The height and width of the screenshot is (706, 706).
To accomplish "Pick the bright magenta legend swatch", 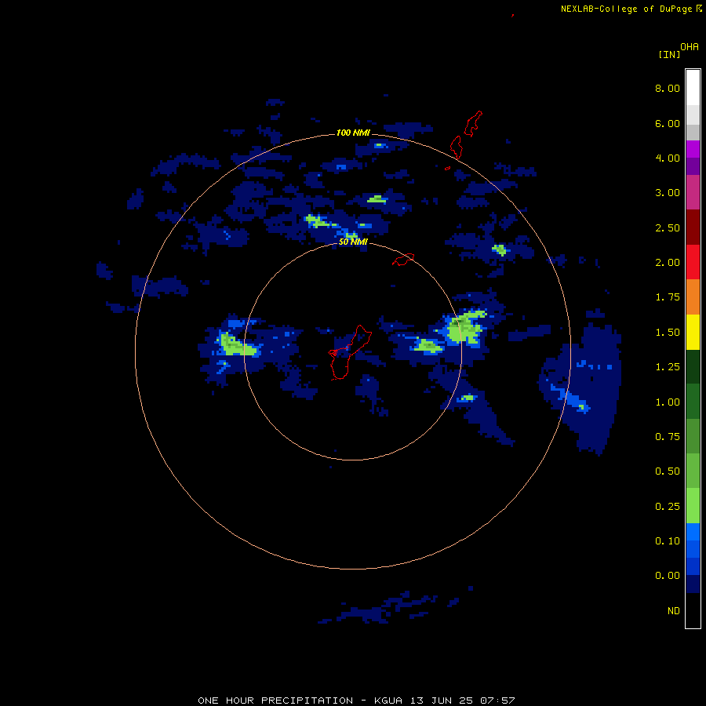I will pos(693,149).
